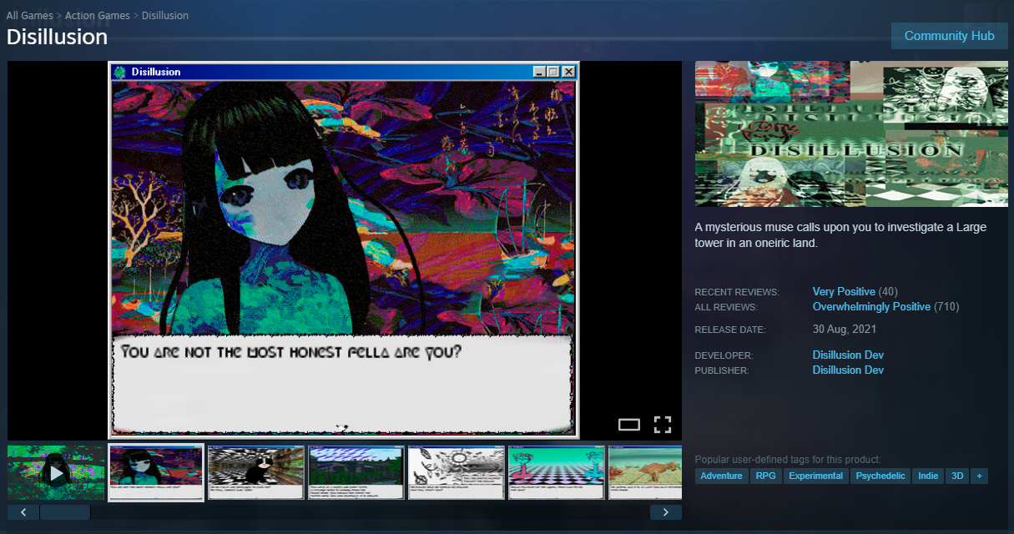The image size is (1014, 534).
Task: Open the publisher Disillusion Dev page
Action: pos(848,370)
